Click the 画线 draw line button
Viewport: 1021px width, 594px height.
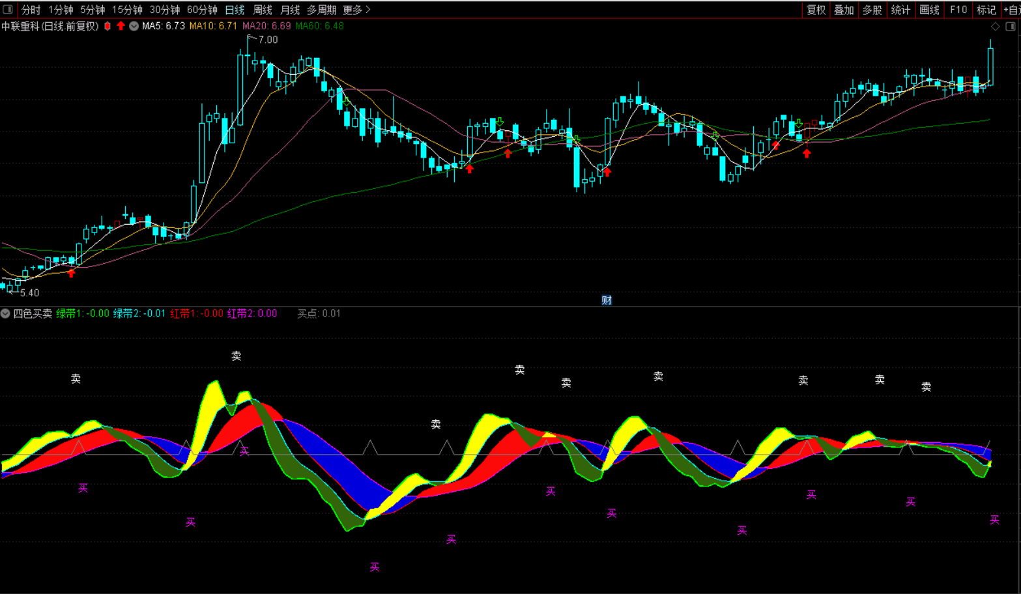(x=929, y=10)
